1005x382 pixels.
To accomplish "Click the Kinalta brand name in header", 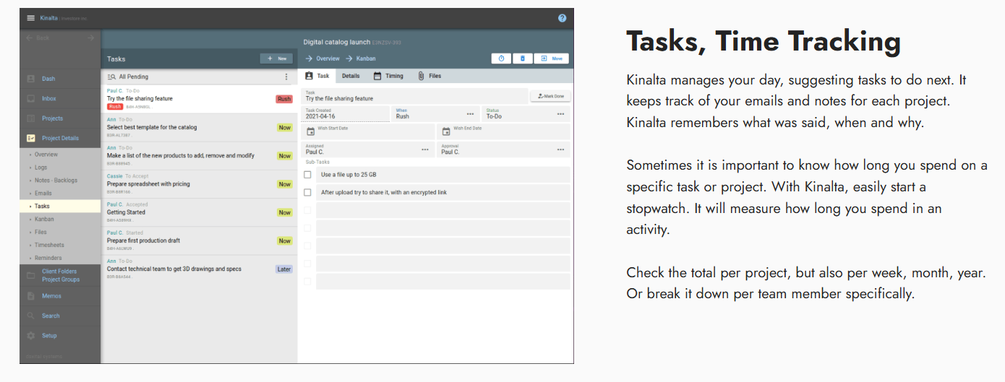I will point(49,18).
